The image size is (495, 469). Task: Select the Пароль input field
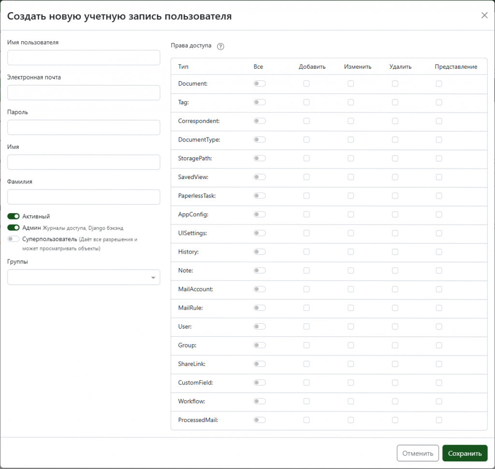[x=84, y=127]
